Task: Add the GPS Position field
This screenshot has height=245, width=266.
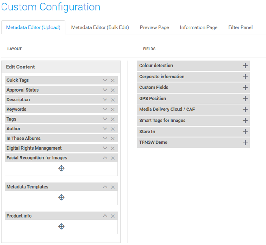Action: click(245, 99)
